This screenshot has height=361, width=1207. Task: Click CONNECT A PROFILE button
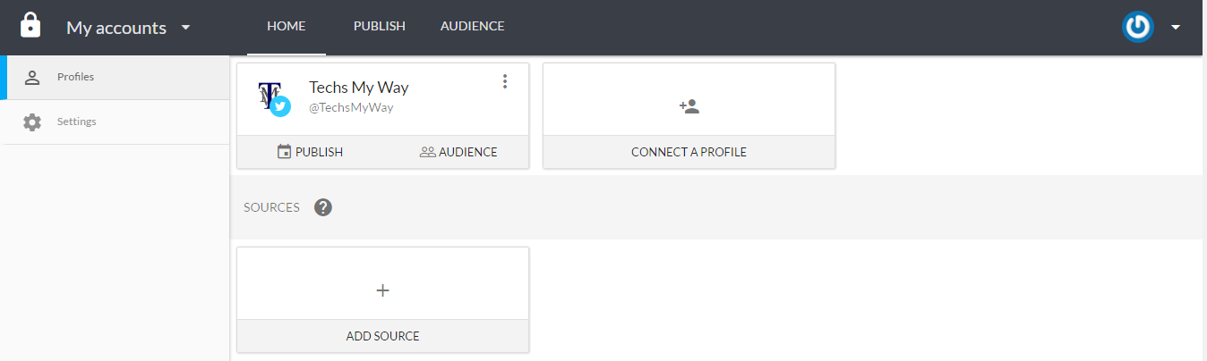(x=689, y=152)
